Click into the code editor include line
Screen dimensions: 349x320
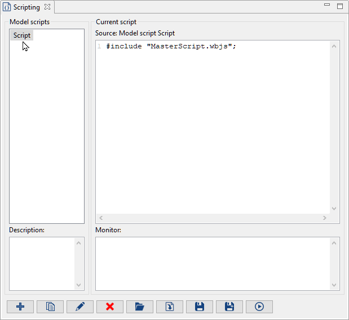pos(171,46)
